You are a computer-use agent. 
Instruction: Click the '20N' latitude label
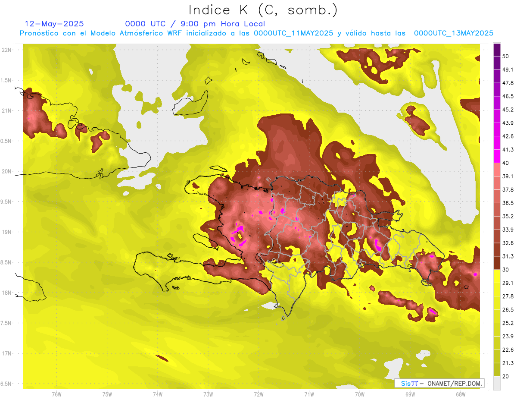7,171
